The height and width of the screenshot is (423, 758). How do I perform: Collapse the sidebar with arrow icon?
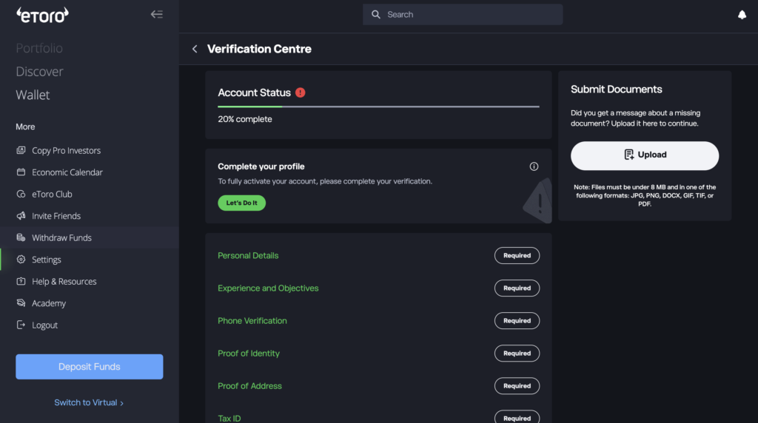click(x=156, y=14)
